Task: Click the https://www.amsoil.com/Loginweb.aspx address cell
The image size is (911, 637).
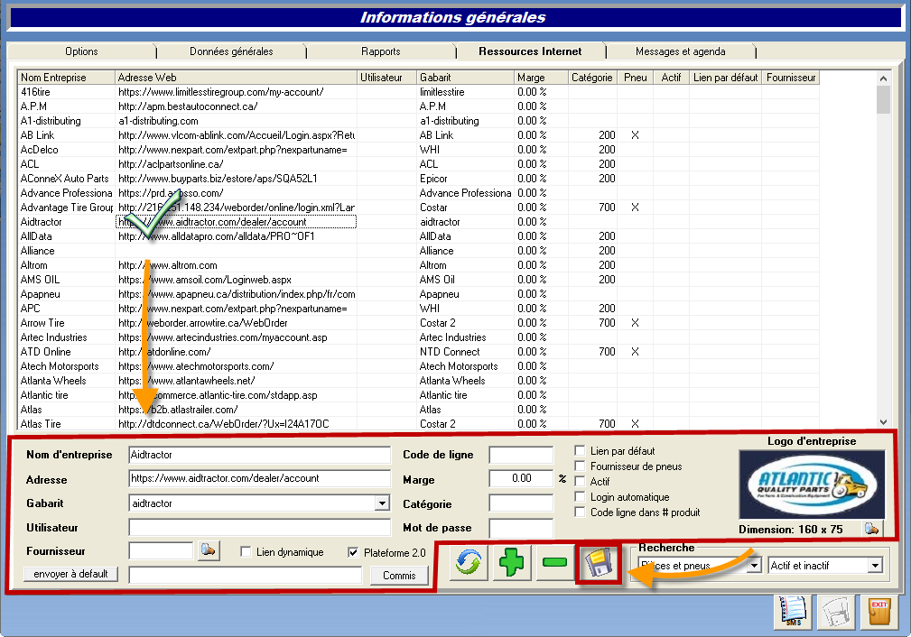Action: pyautogui.click(x=236, y=280)
